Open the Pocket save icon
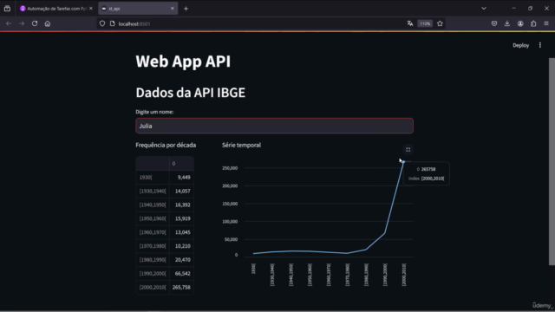555x312 pixels. (494, 23)
